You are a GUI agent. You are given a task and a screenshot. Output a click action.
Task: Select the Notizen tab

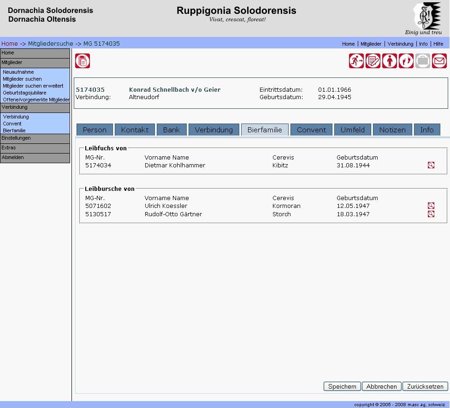(x=392, y=130)
